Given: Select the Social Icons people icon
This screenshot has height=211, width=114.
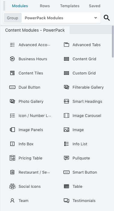Looking at the screenshot, I should coord(12,186).
